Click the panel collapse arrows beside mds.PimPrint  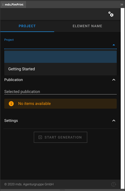tap(3, 5)
